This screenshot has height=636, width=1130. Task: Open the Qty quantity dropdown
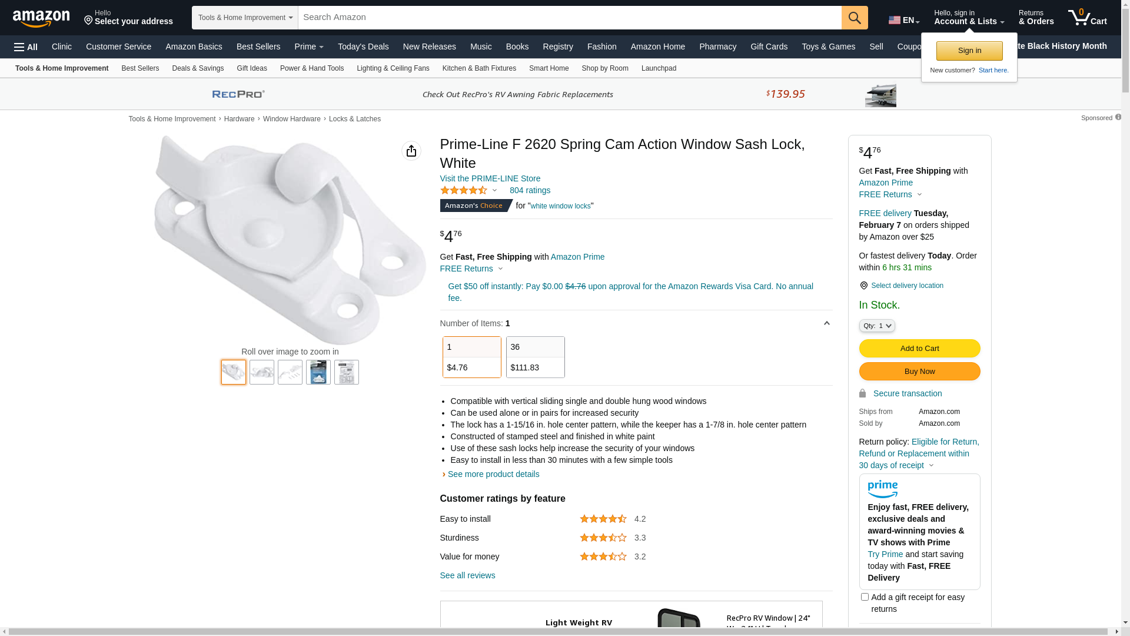click(877, 326)
